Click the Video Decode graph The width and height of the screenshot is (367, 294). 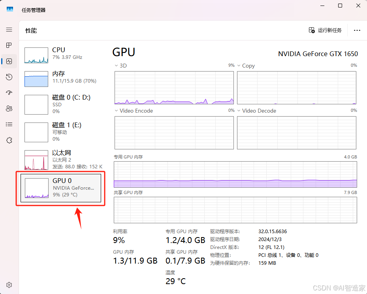297,133
